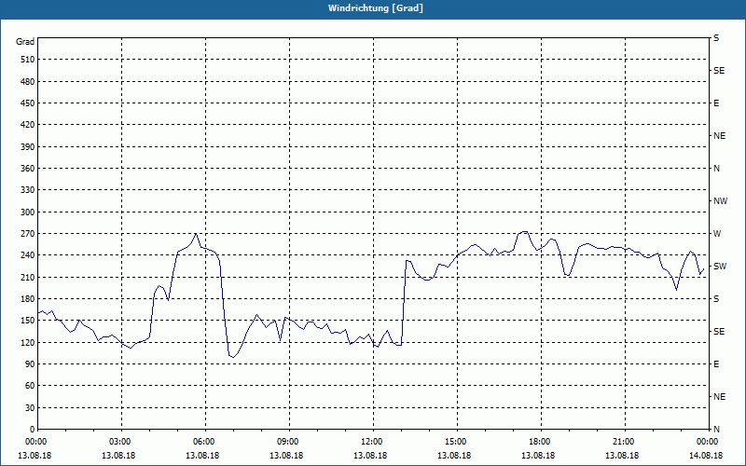This screenshot has height=466, width=746.
Task: Click the 21:00 time label
Action: (x=625, y=442)
